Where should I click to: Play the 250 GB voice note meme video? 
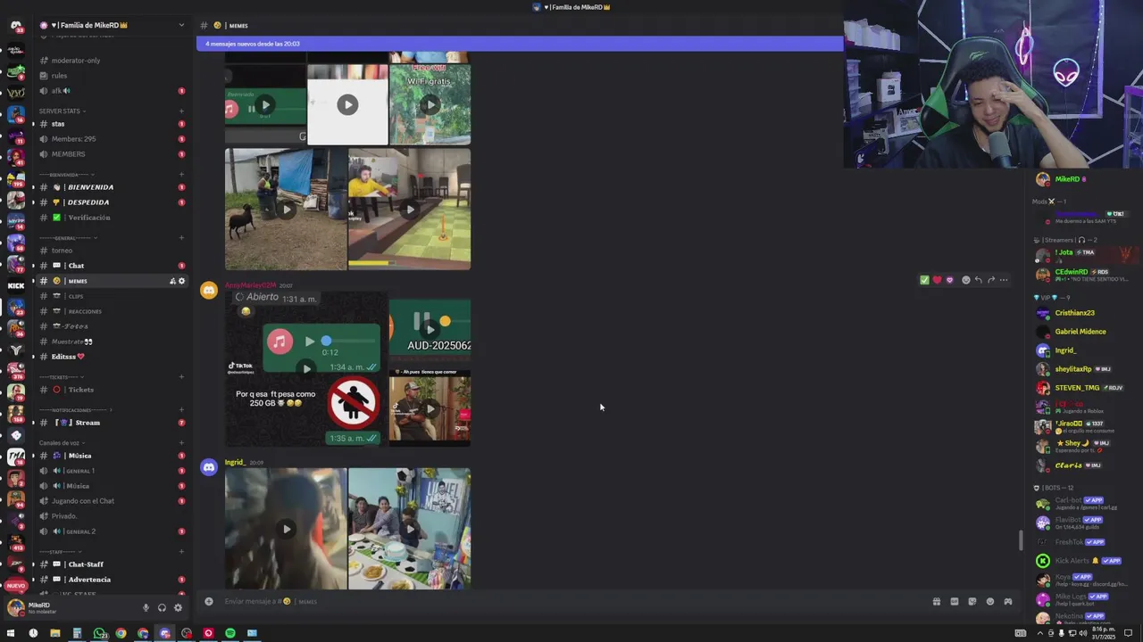point(306,369)
